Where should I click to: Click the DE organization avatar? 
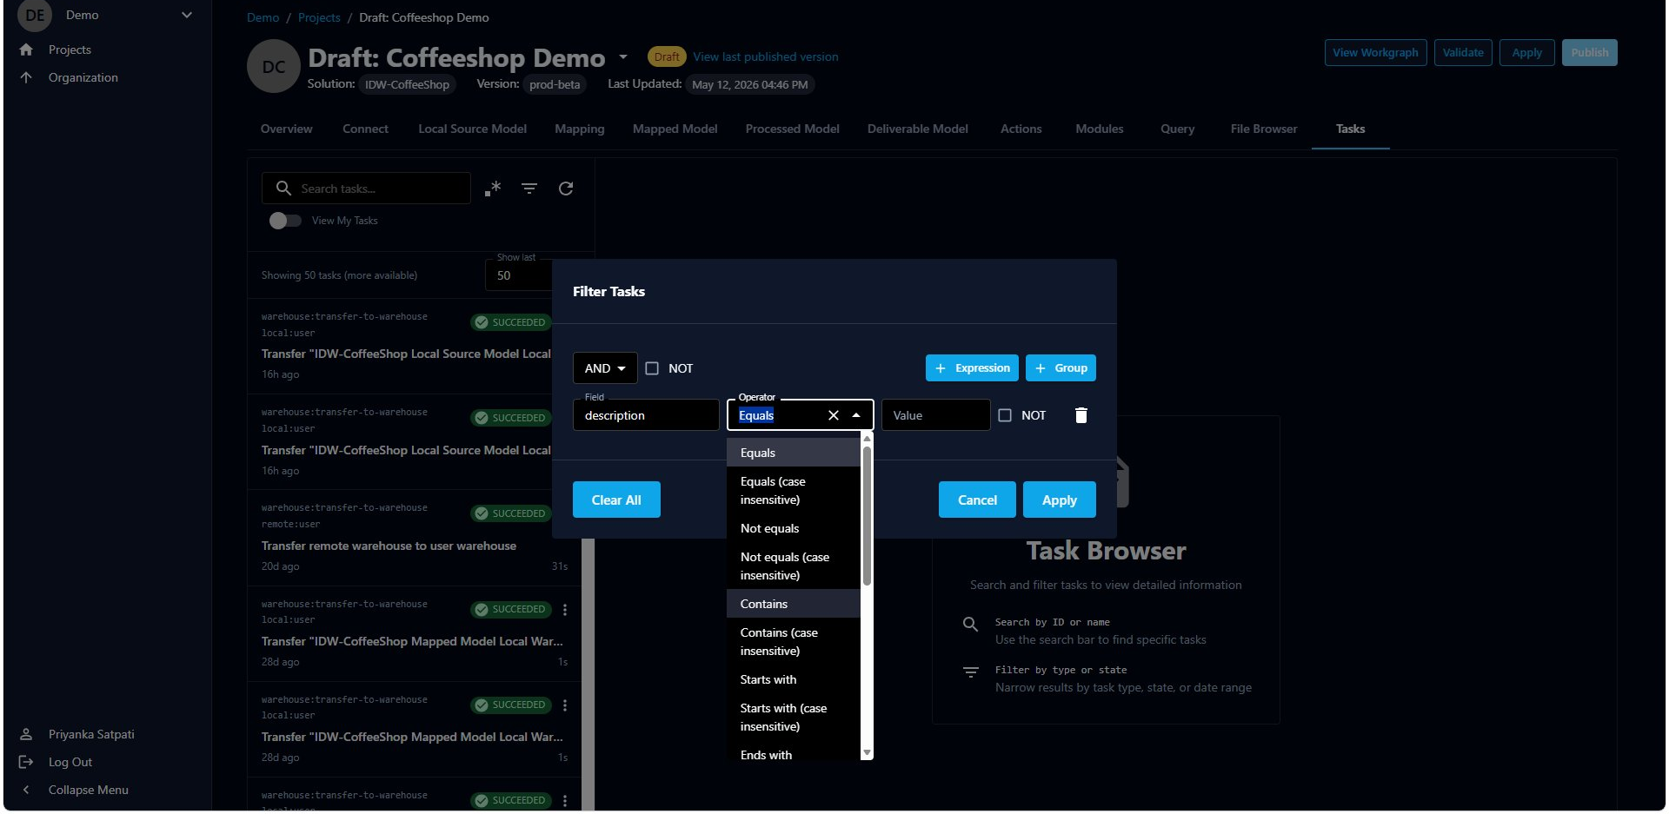point(35,15)
